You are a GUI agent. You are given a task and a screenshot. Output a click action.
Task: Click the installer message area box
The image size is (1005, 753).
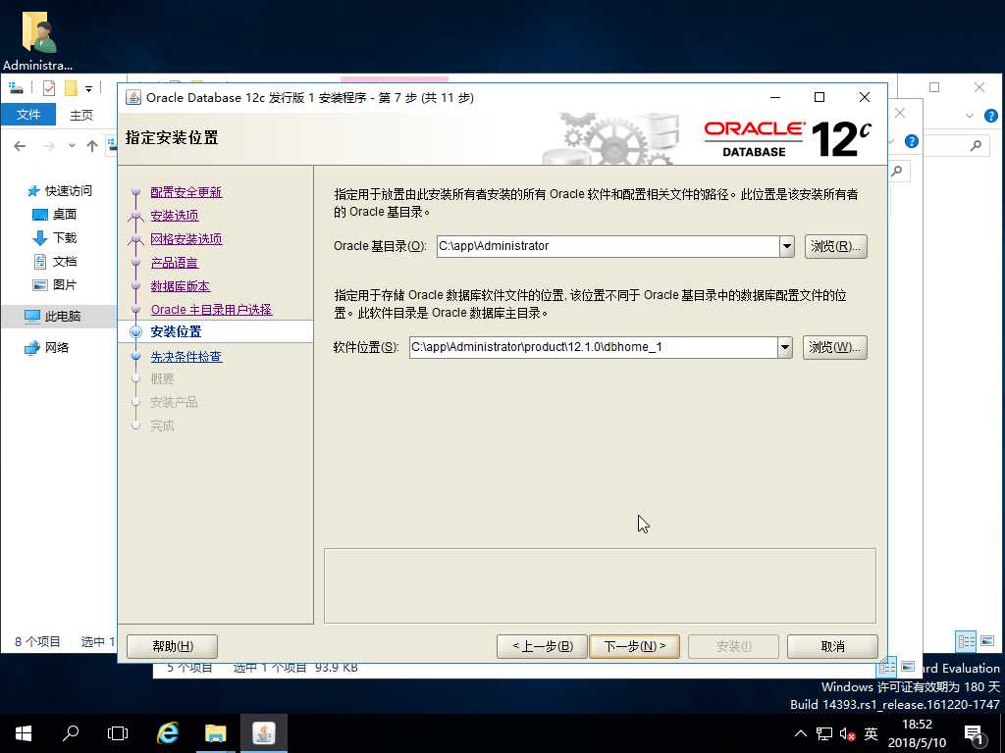[x=600, y=585]
